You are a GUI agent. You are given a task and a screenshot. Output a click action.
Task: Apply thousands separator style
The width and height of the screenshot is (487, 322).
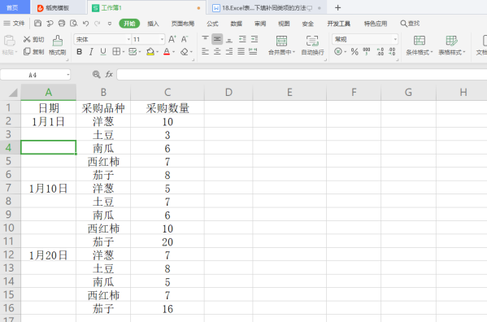(x=367, y=51)
